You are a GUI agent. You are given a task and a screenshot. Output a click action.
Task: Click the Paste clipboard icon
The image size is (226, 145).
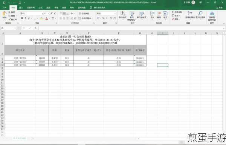tap(4, 14)
